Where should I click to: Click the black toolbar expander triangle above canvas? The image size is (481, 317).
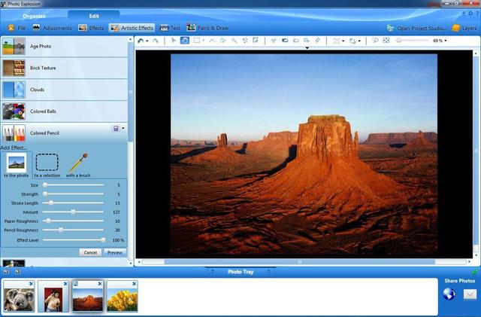[307, 48]
